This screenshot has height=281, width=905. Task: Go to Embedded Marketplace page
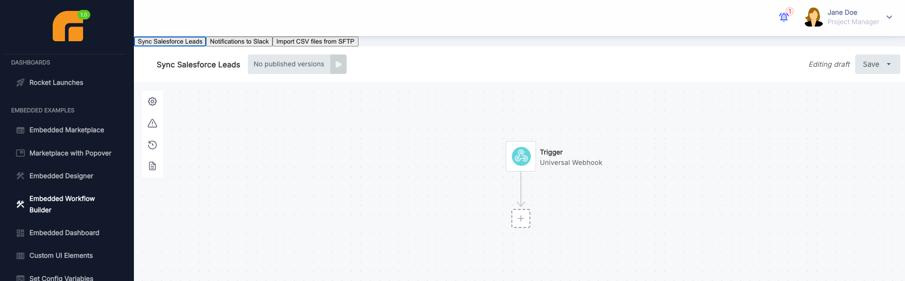pyautogui.click(x=66, y=130)
